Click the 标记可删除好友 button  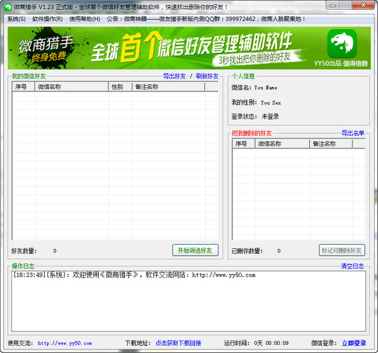[342, 250]
